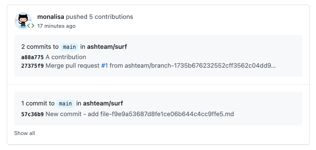Open pull request #1 link
The height and width of the screenshot is (150, 316).
pyautogui.click(x=105, y=66)
